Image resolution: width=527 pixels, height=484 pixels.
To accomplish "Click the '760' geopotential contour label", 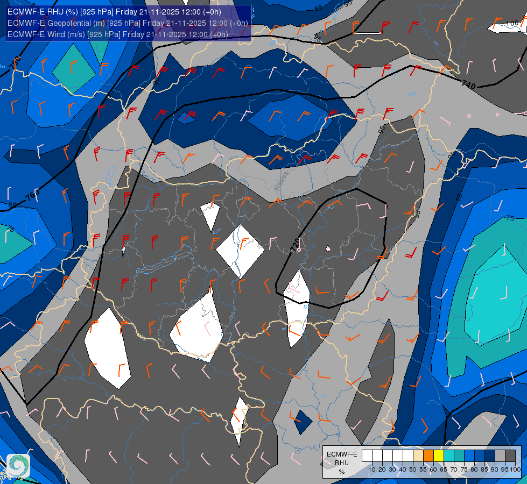I will [x=33, y=195].
